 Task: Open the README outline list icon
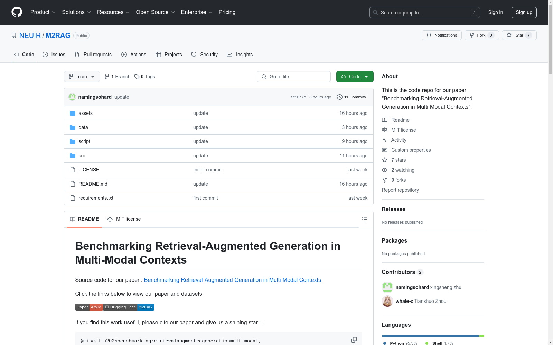click(x=364, y=219)
